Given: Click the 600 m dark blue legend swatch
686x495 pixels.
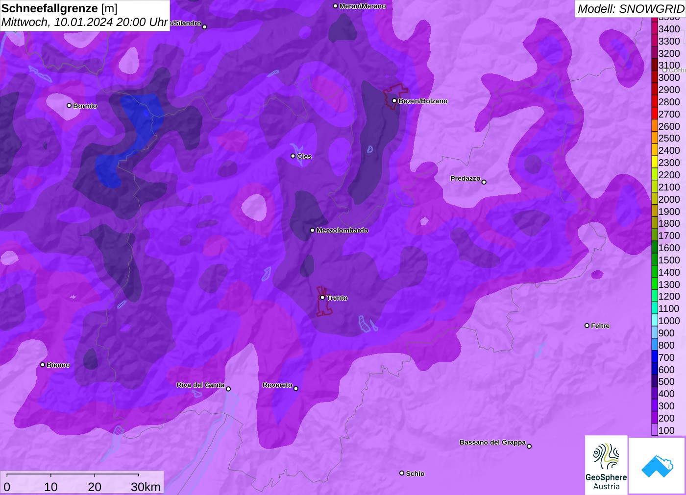Looking at the screenshot, I should point(655,369).
